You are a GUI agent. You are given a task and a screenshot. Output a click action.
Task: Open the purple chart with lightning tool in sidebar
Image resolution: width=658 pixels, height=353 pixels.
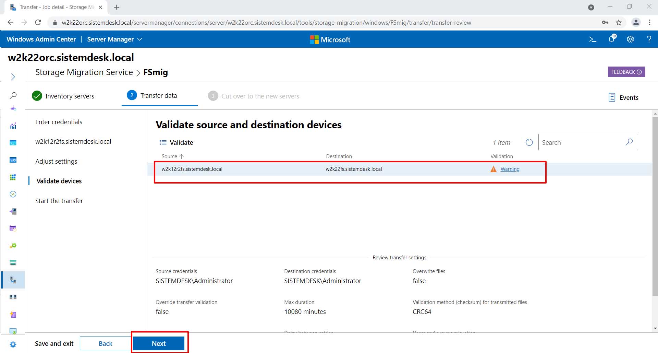pos(13,314)
